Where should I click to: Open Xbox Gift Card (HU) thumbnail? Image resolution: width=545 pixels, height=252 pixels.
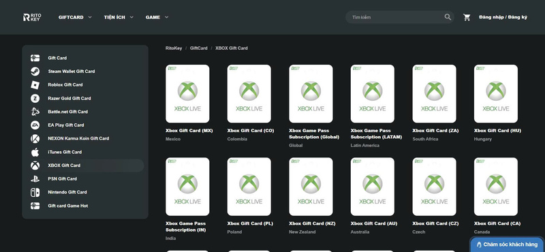[x=496, y=94]
